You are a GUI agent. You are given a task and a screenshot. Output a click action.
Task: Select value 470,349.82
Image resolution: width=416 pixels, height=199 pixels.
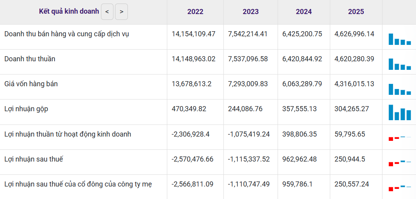189,109
